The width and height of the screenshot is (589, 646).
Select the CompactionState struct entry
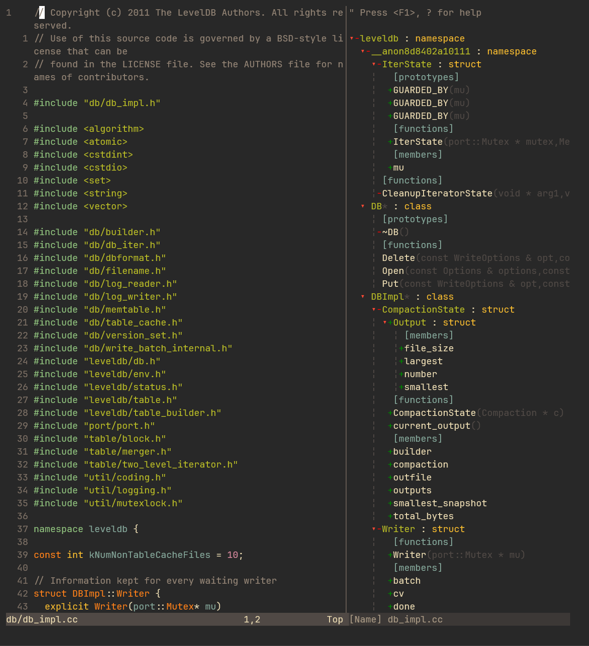(423, 309)
